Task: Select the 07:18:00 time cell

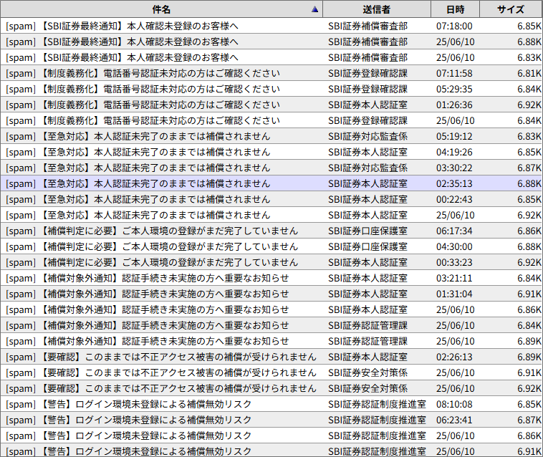Action: [x=454, y=27]
